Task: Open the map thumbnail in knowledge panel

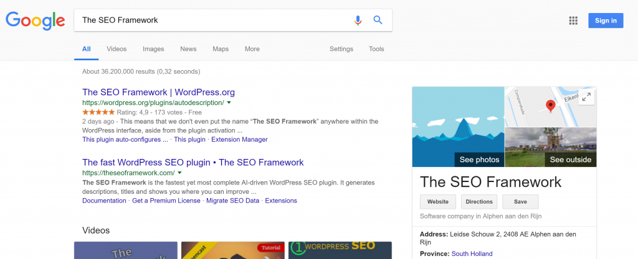Action: click(551, 107)
